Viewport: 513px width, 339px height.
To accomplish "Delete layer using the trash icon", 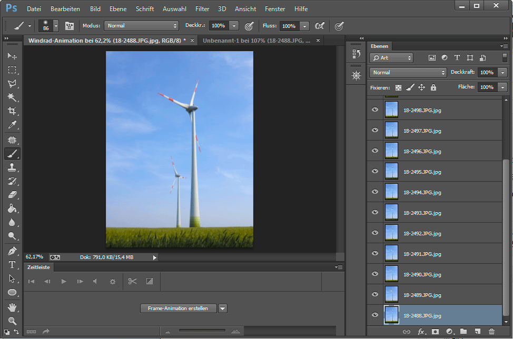I will [x=491, y=332].
